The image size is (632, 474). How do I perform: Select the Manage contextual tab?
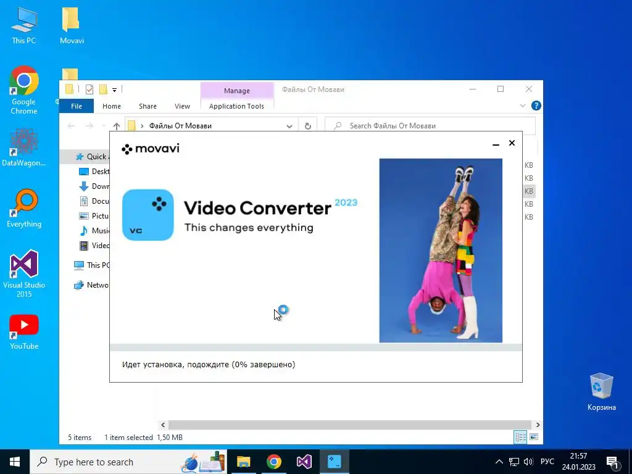pos(237,91)
